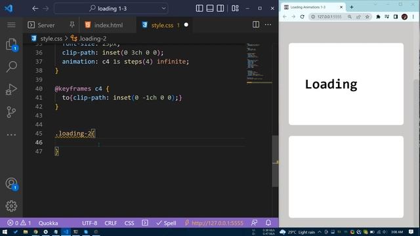Click the terminal prompt icon in status bar
420x236 pixels.
pos(145,223)
